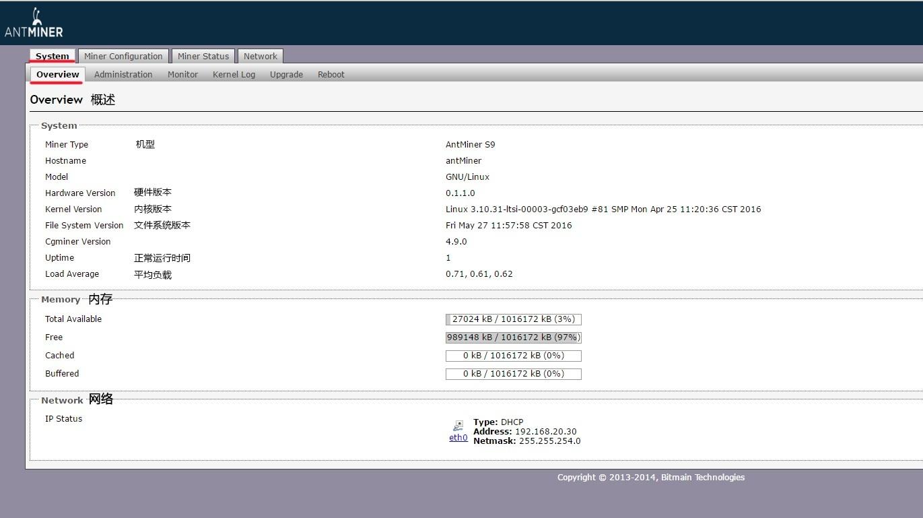The image size is (923, 518).
Task: Open the Kernel Log page
Action: [x=234, y=74]
